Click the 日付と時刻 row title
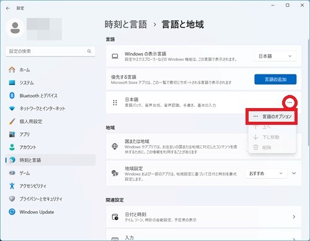Screen dimensions: 310x241 (135, 214)
